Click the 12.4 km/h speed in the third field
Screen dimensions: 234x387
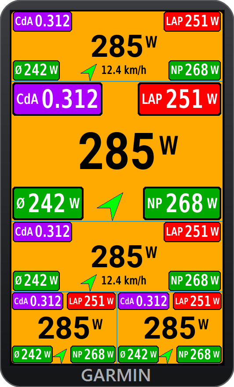[124, 280]
